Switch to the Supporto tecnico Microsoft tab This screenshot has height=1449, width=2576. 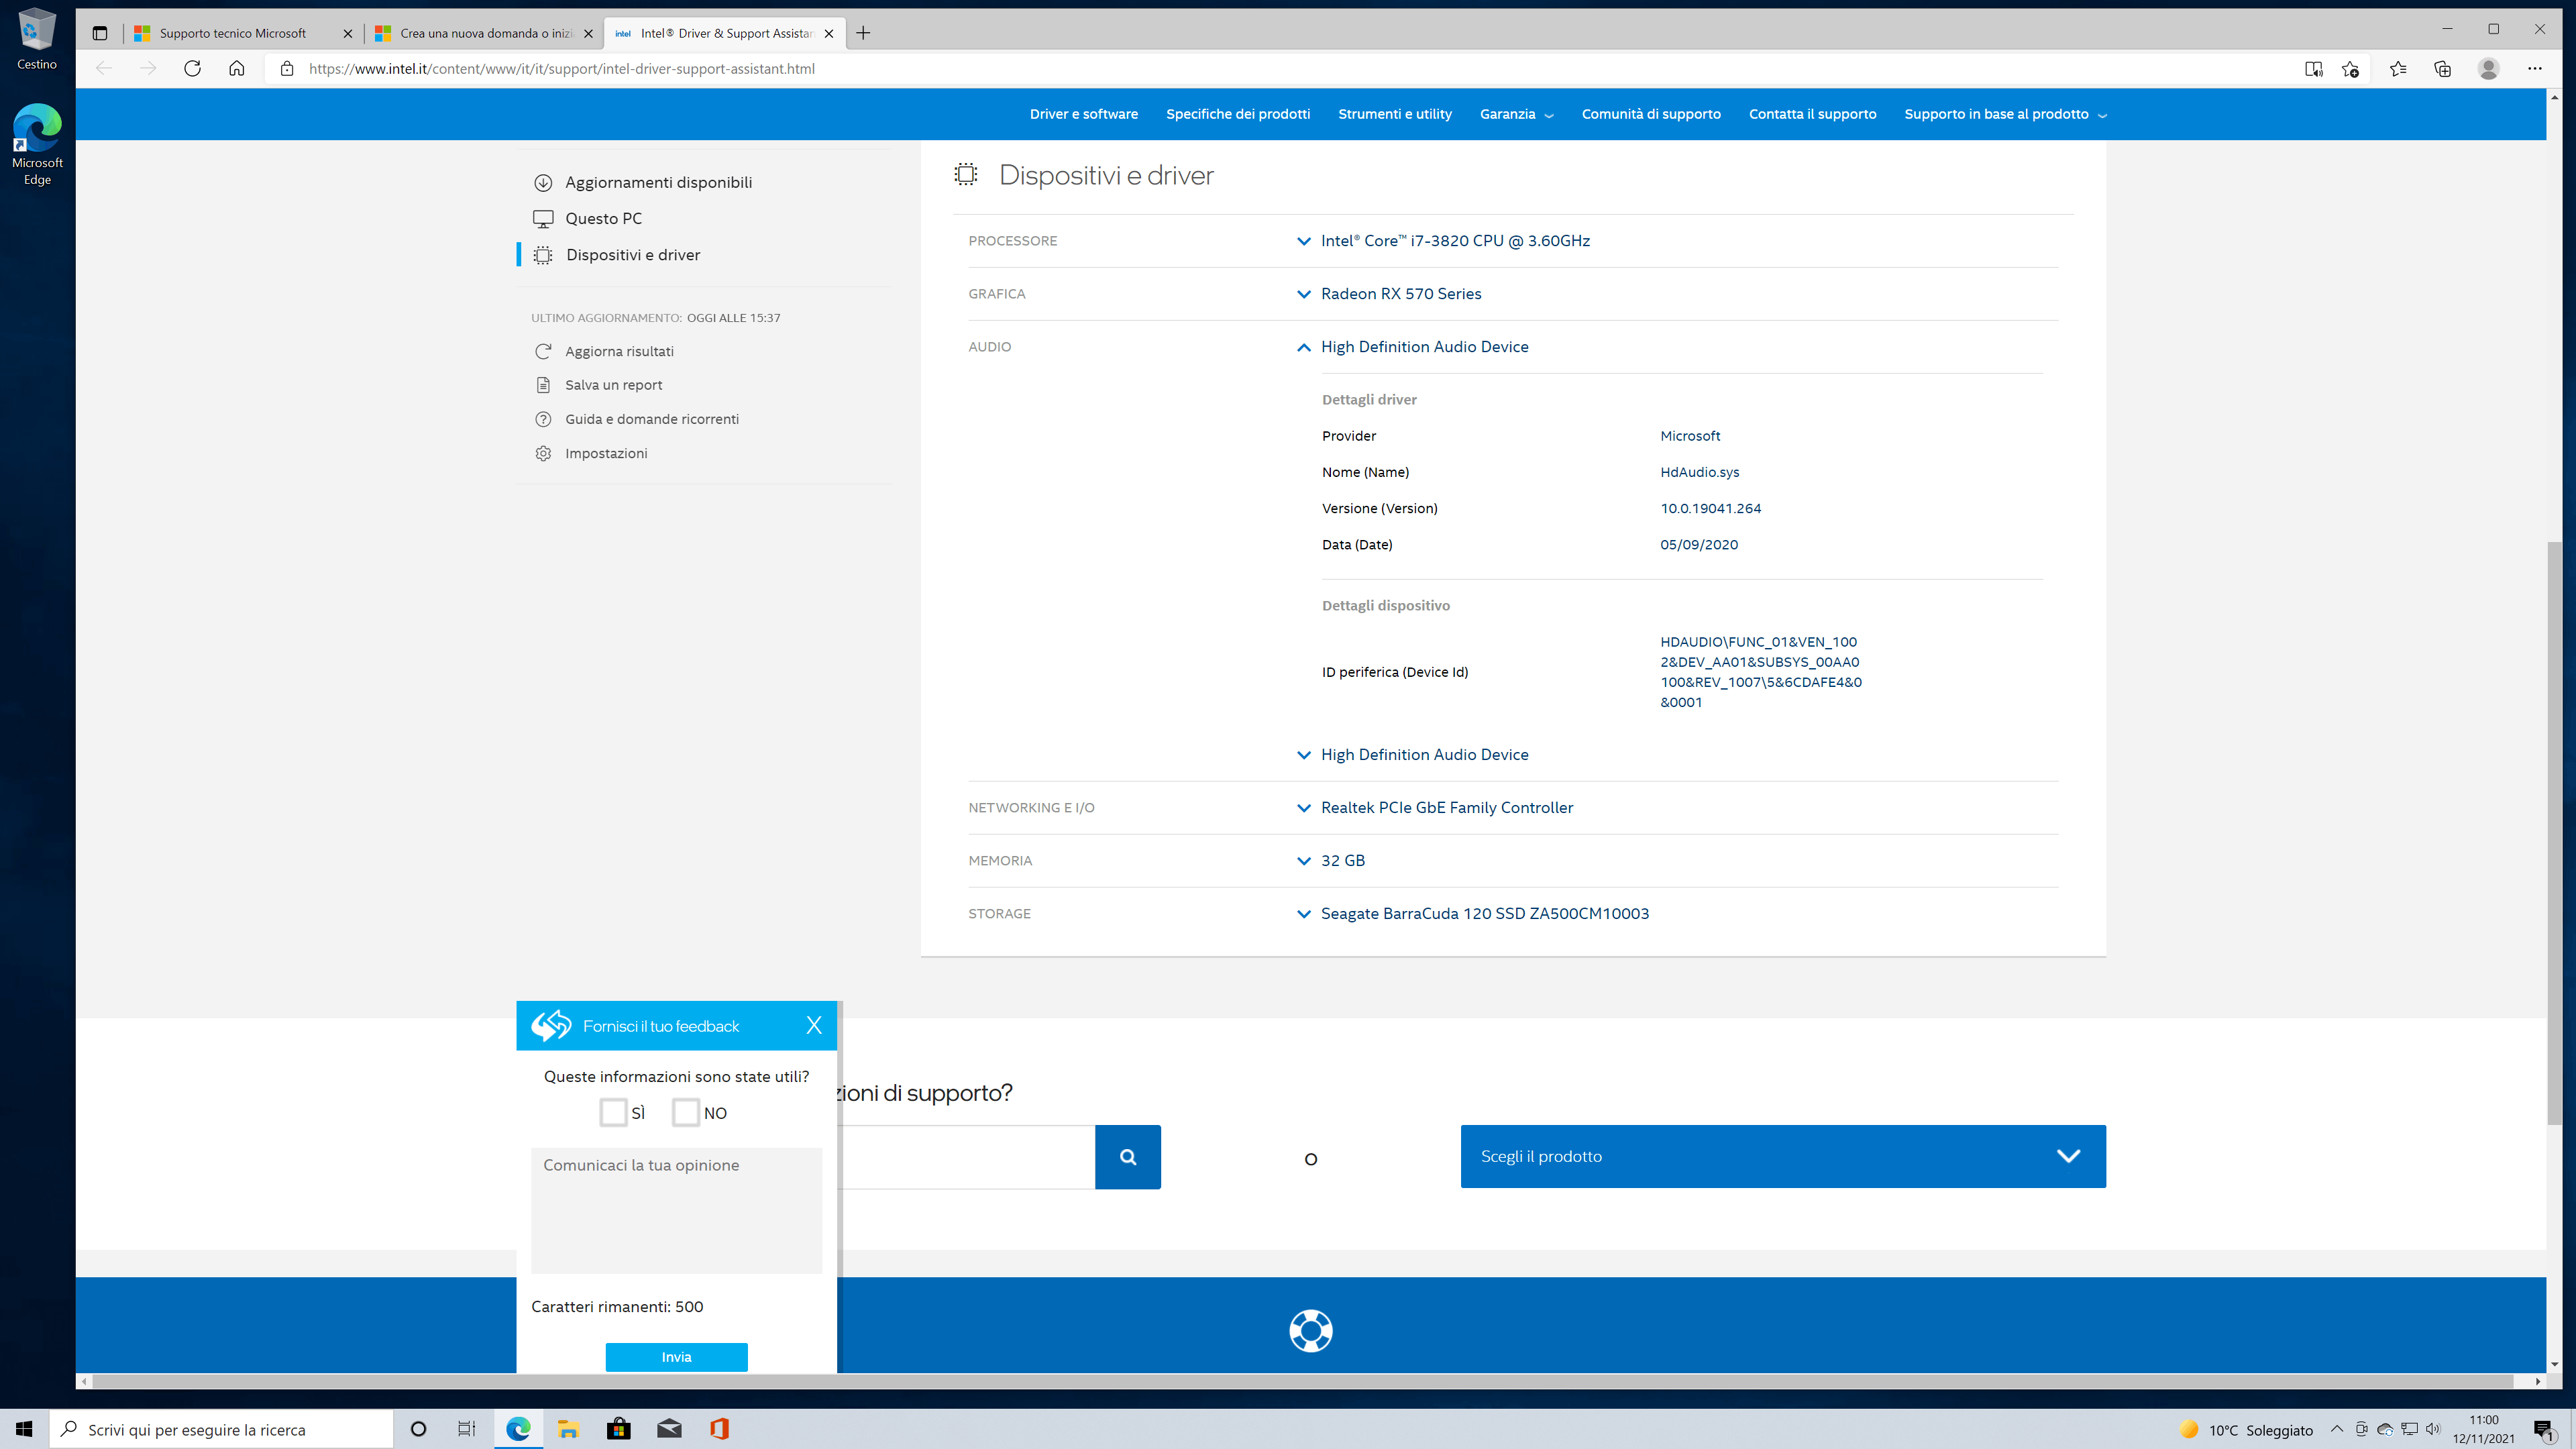[232, 33]
